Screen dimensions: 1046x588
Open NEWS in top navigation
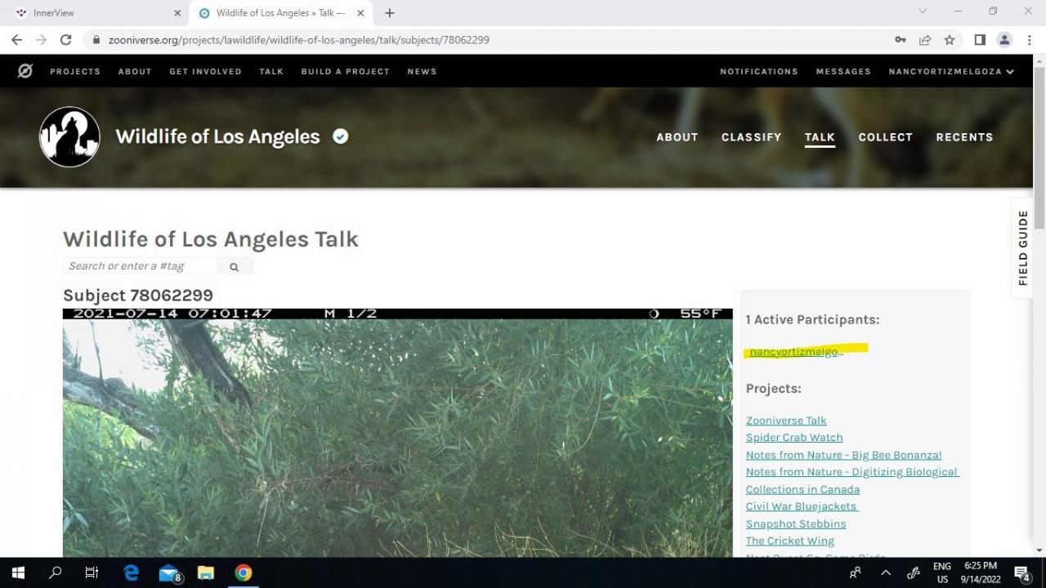[422, 71]
